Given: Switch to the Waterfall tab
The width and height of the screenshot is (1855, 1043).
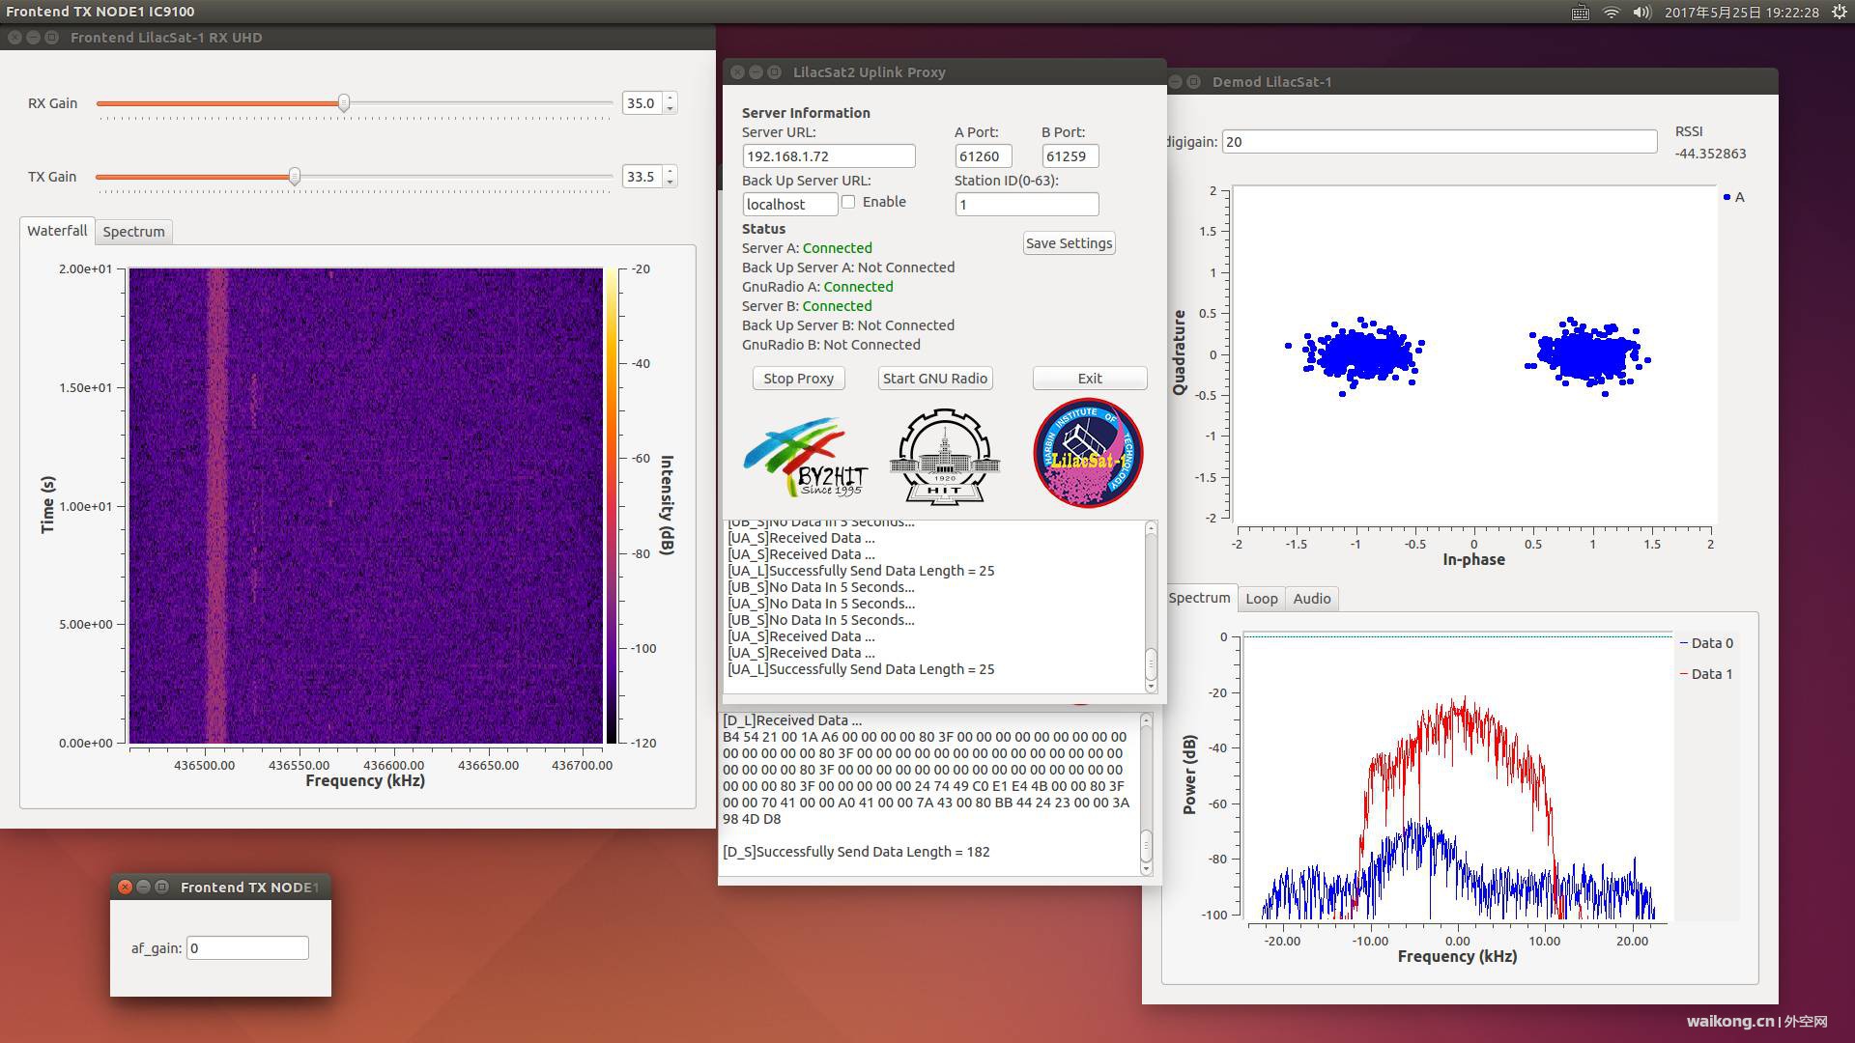Looking at the screenshot, I should pos(57,231).
